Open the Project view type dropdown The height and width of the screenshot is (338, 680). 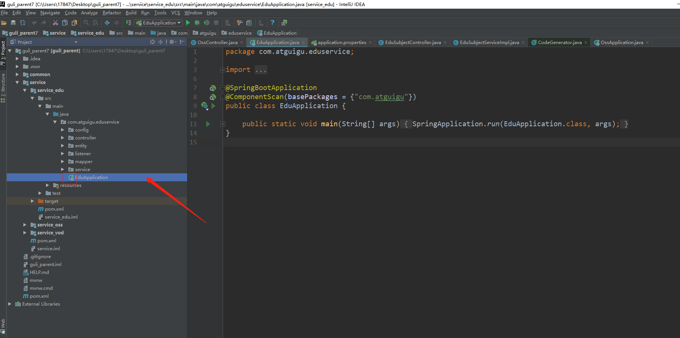click(76, 42)
